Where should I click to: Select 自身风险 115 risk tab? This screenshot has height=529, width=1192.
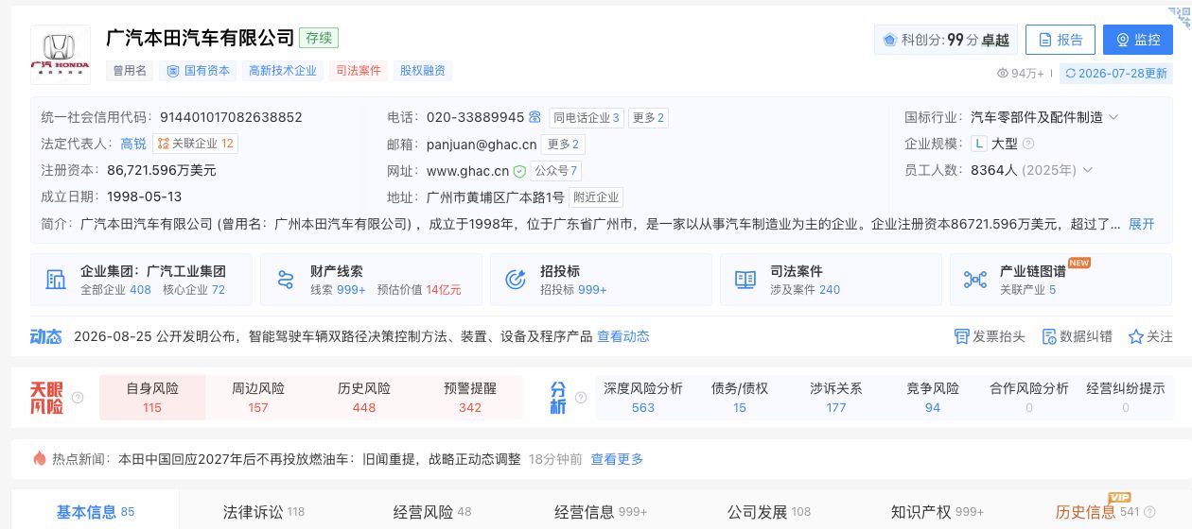tap(152, 398)
